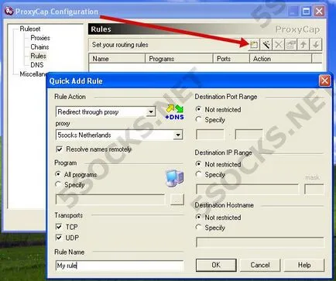Maximize the ProxyCap Configuration window
Viewport: 336px width, 281px height.
coord(306,11)
